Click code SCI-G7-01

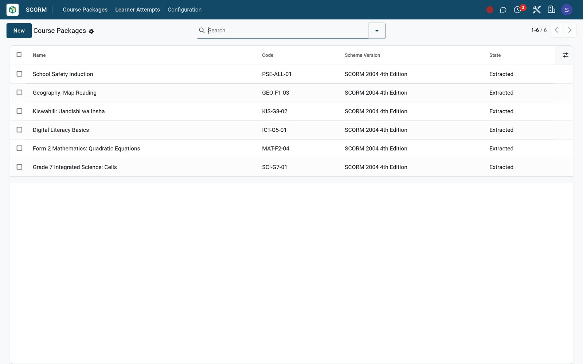point(274,167)
